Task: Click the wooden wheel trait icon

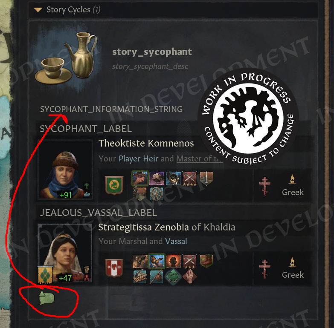Action: 157,194
